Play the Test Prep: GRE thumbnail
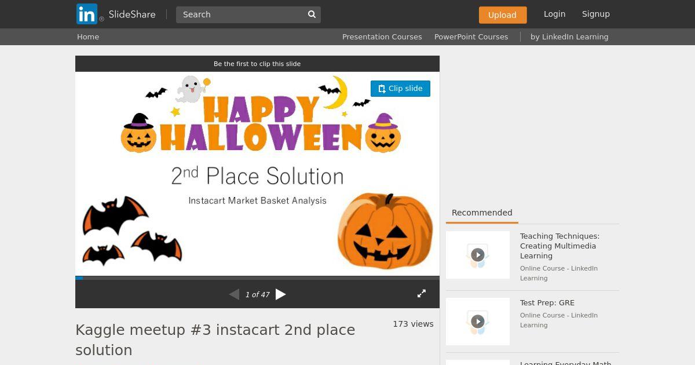This screenshot has width=695, height=365. [478, 322]
